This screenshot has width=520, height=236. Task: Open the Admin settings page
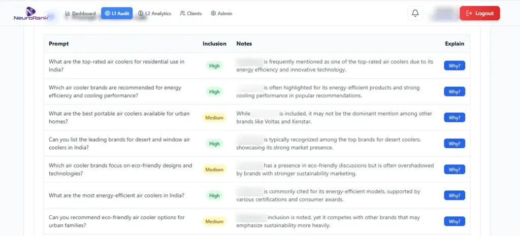point(221,13)
